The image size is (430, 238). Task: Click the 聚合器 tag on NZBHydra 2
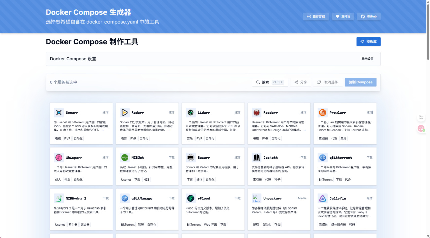[x=85, y=225]
